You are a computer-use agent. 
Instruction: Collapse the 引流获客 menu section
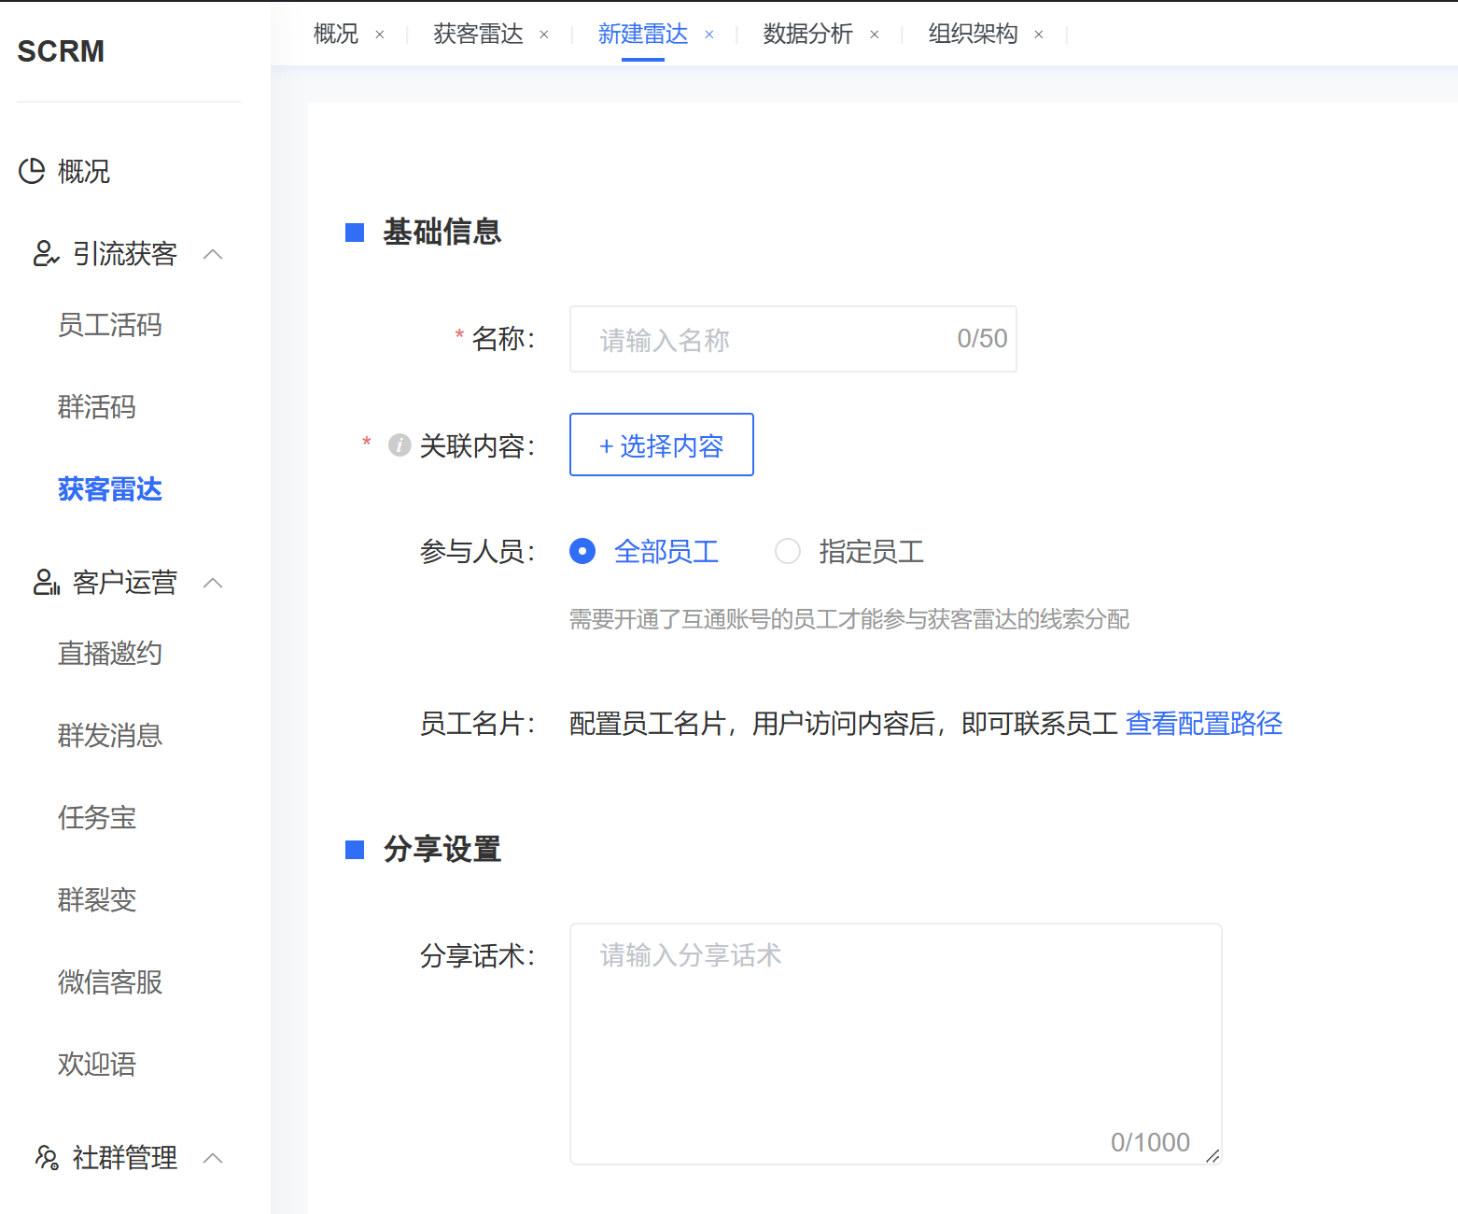tap(213, 254)
